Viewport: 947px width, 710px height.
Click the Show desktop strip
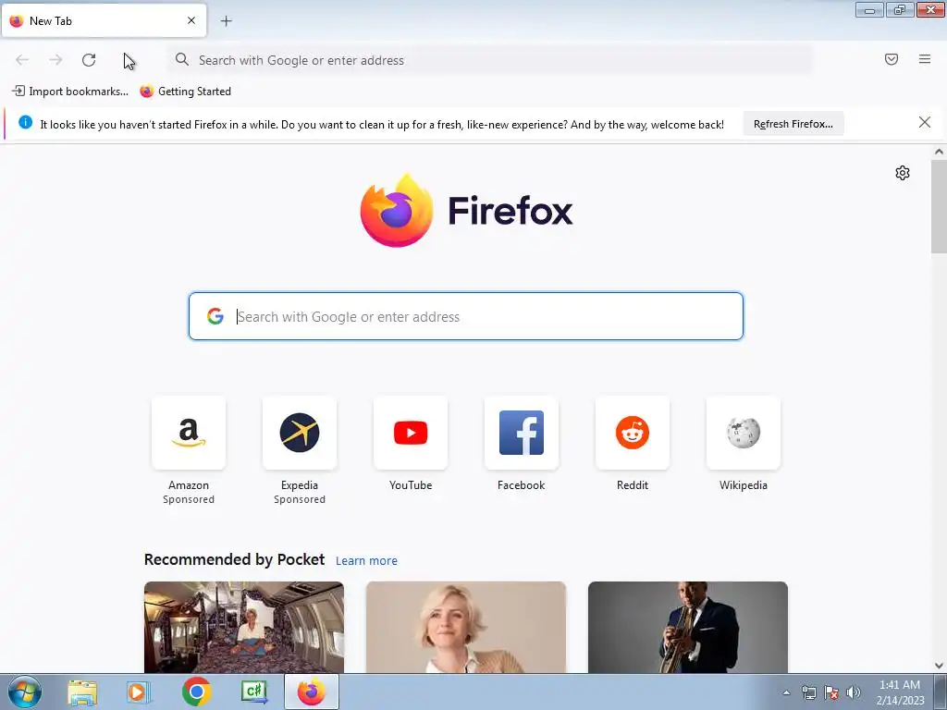coord(941,692)
